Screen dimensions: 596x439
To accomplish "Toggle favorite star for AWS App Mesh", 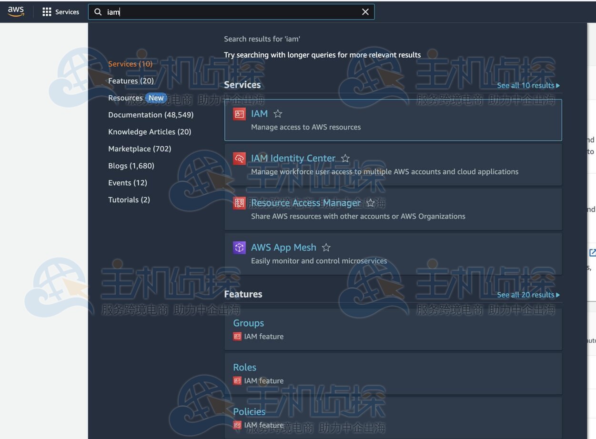I will 326,248.
